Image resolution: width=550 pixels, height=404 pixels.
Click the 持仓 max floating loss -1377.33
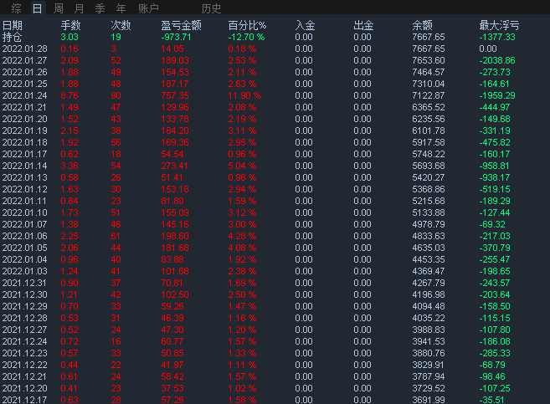pyautogui.click(x=497, y=37)
